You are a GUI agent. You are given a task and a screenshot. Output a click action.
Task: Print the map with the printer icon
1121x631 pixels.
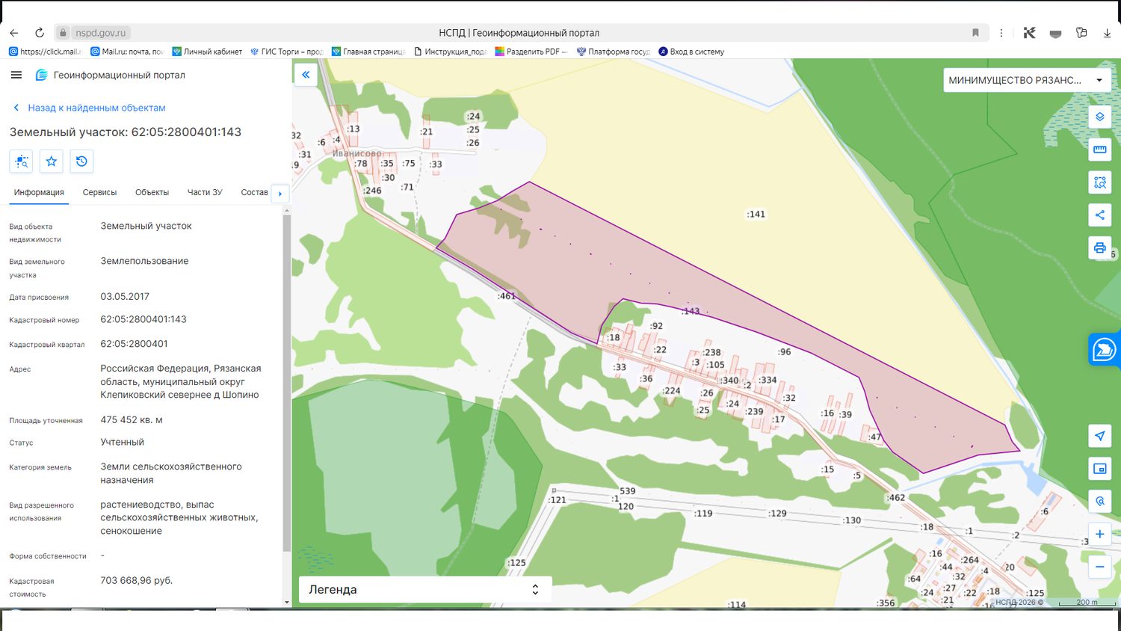[1100, 248]
